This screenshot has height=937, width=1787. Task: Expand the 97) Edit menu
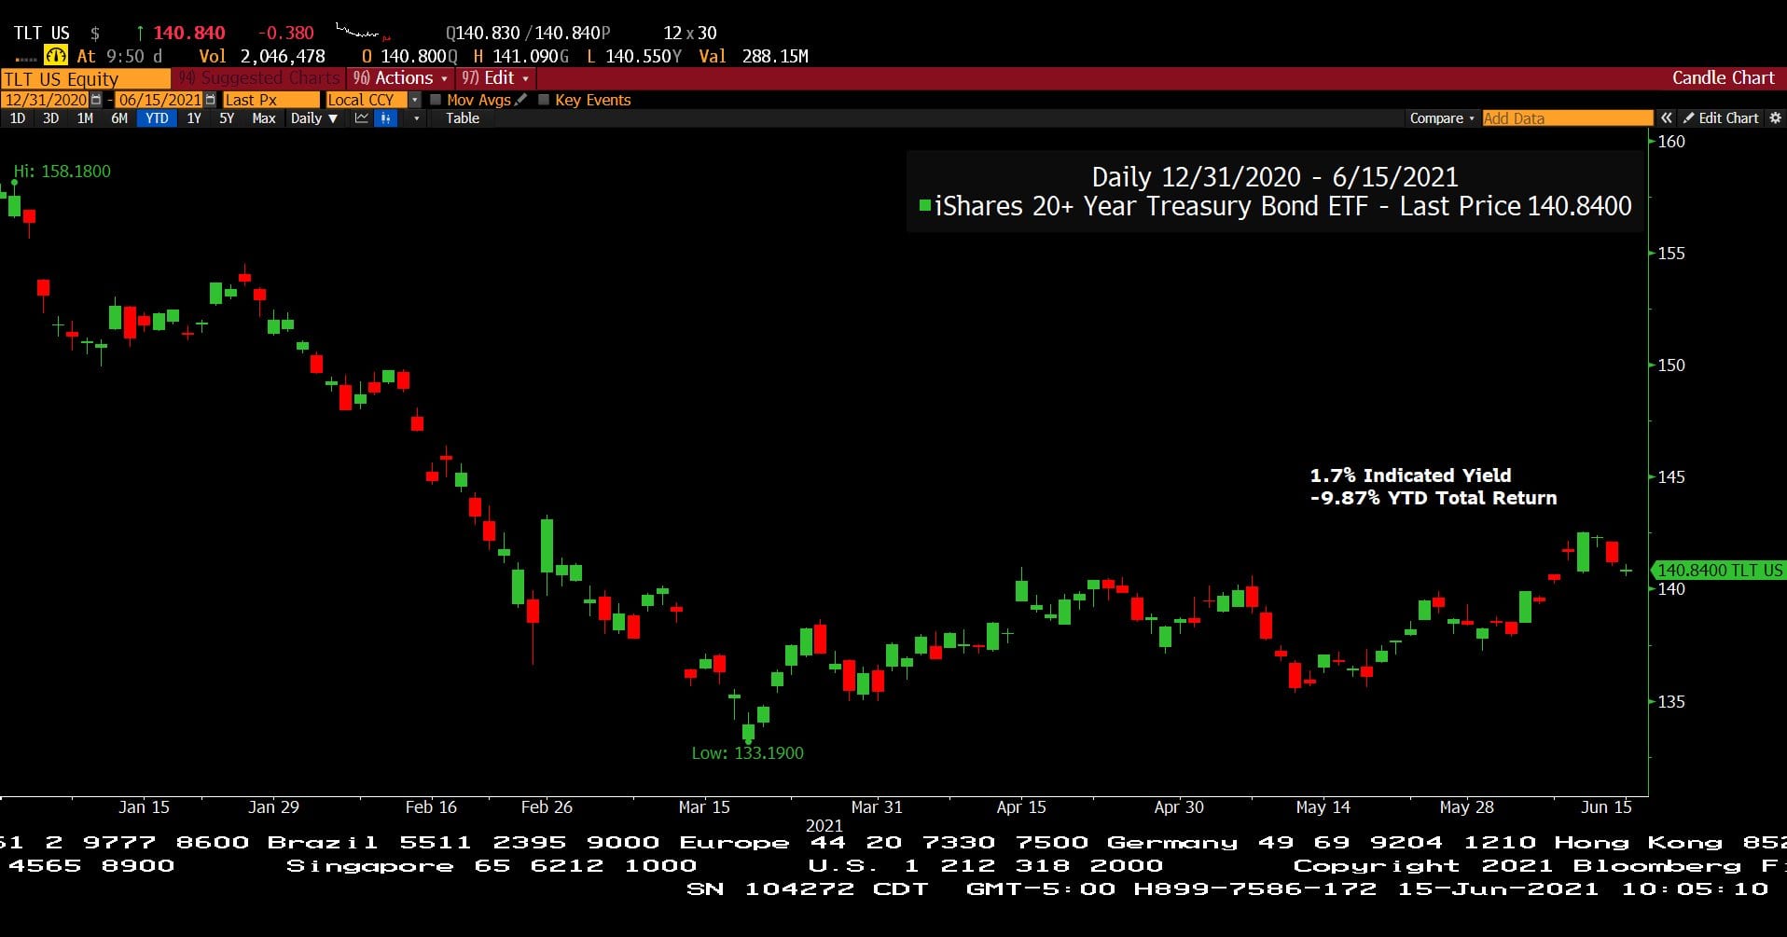495,78
